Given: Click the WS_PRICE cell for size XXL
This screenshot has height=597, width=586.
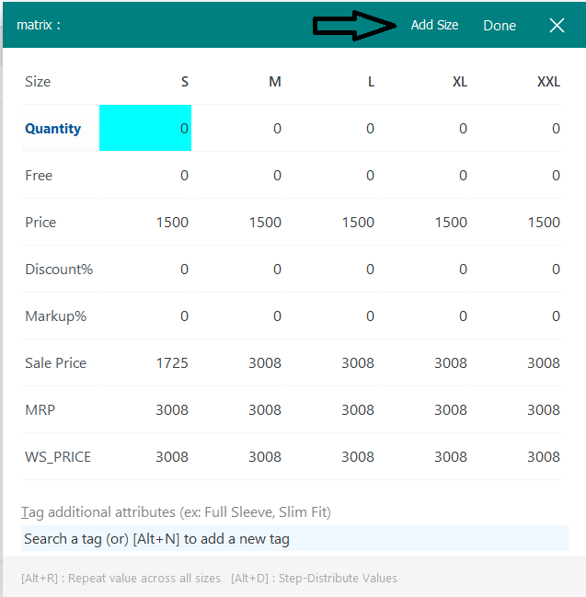Looking at the screenshot, I should (517, 456).
